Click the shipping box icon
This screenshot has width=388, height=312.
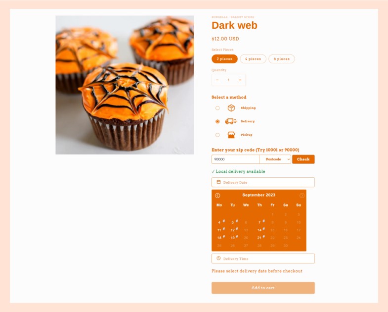[x=231, y=108]
